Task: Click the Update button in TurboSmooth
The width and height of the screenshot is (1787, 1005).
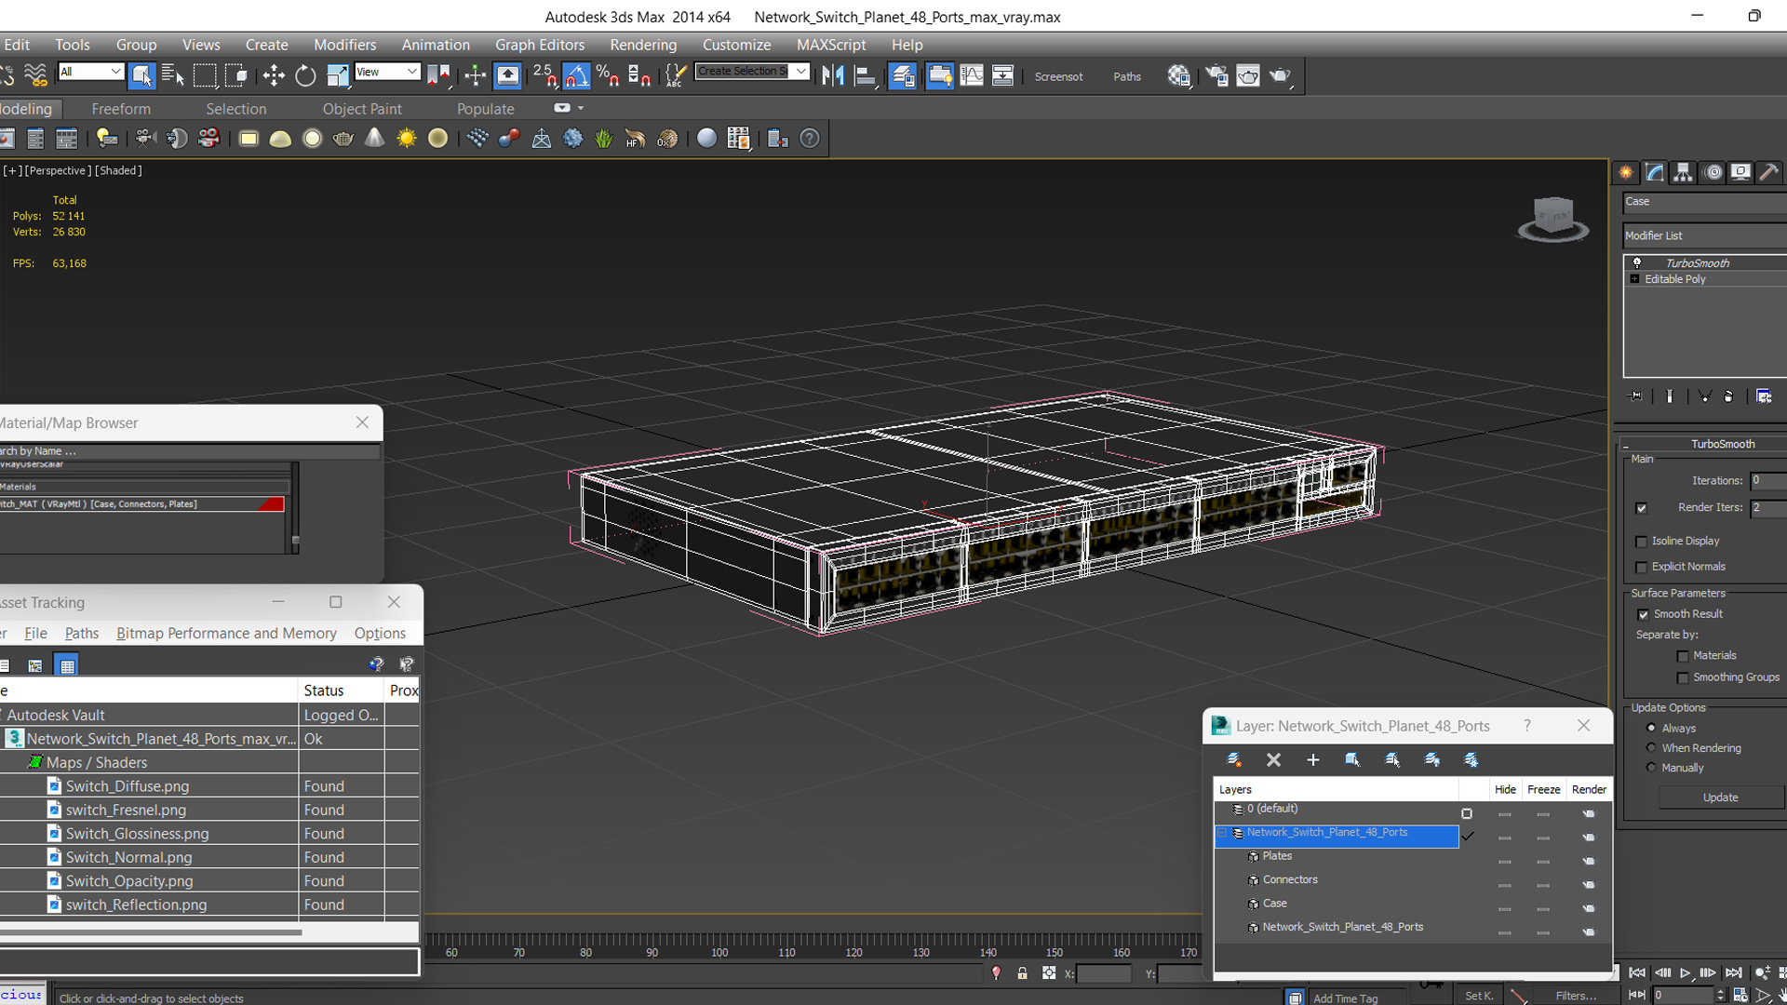Action: (1721, 797)
